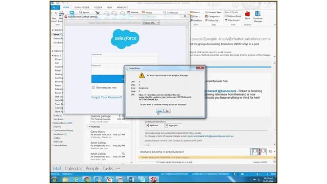The image size is (327, 184).
Task: Collapse the Favorites folder group
Action: [52, 30]
